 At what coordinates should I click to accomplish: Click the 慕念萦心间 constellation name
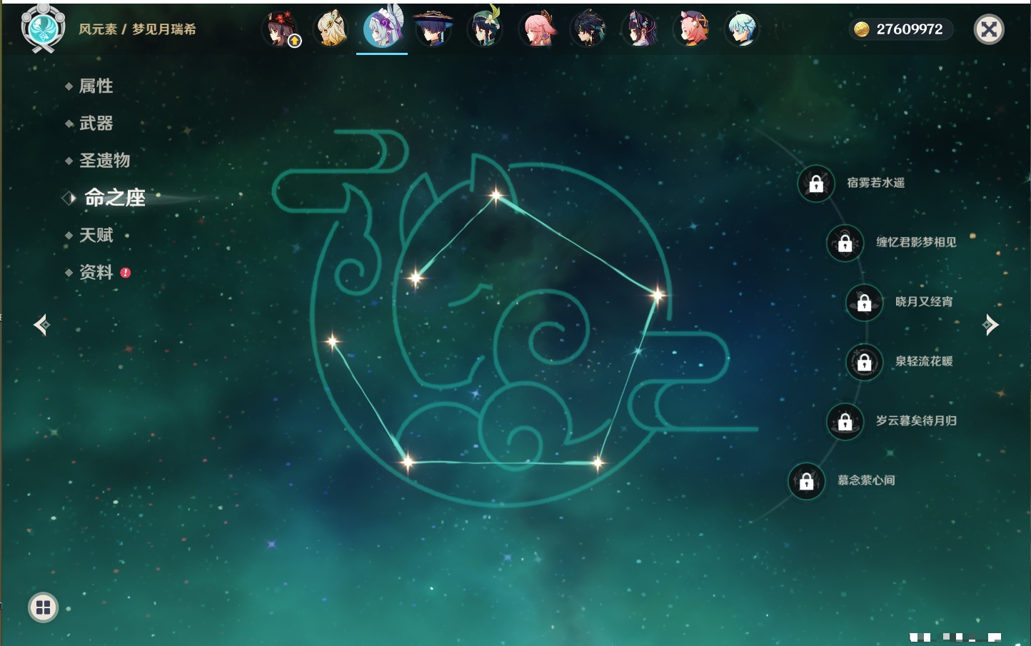point(866,480)
